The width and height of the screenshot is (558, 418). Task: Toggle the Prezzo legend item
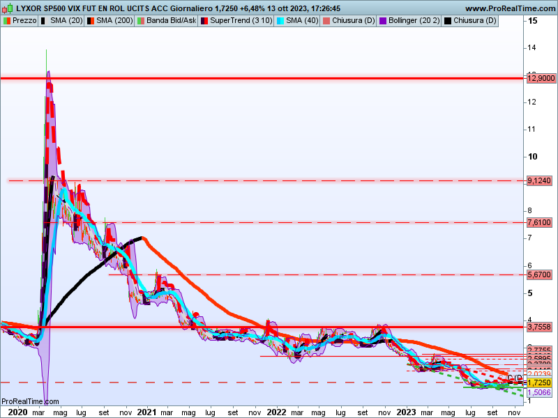[20, 21]
